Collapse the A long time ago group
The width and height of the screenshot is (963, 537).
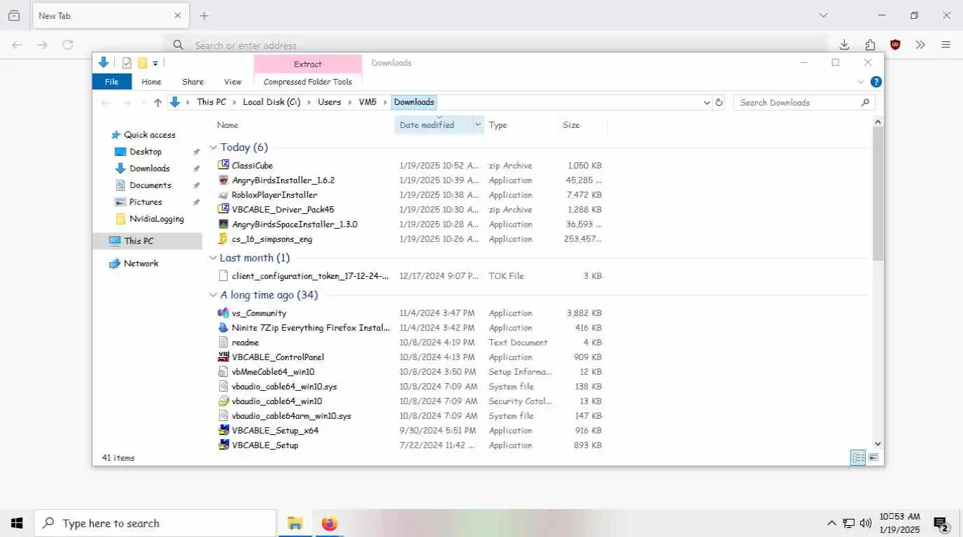213,295
